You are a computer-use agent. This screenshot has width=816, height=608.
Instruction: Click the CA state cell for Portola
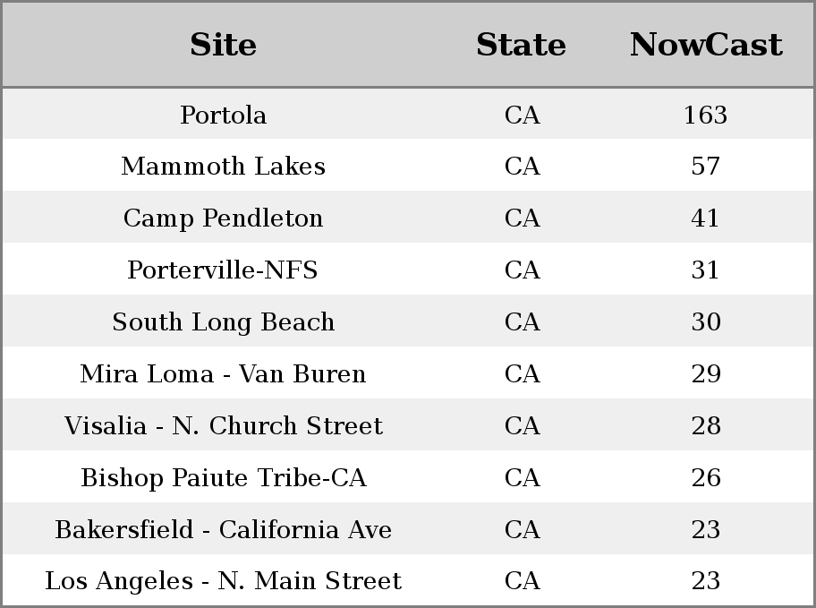[x=522, y=115]
